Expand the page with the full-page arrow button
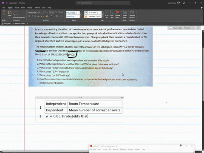The width and height of the screenshot is (204, 153). click(198, 28)
